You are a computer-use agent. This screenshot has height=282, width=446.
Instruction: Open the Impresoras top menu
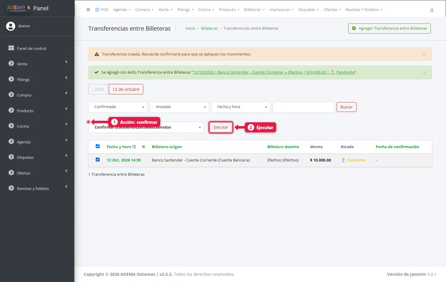point(281,9)
